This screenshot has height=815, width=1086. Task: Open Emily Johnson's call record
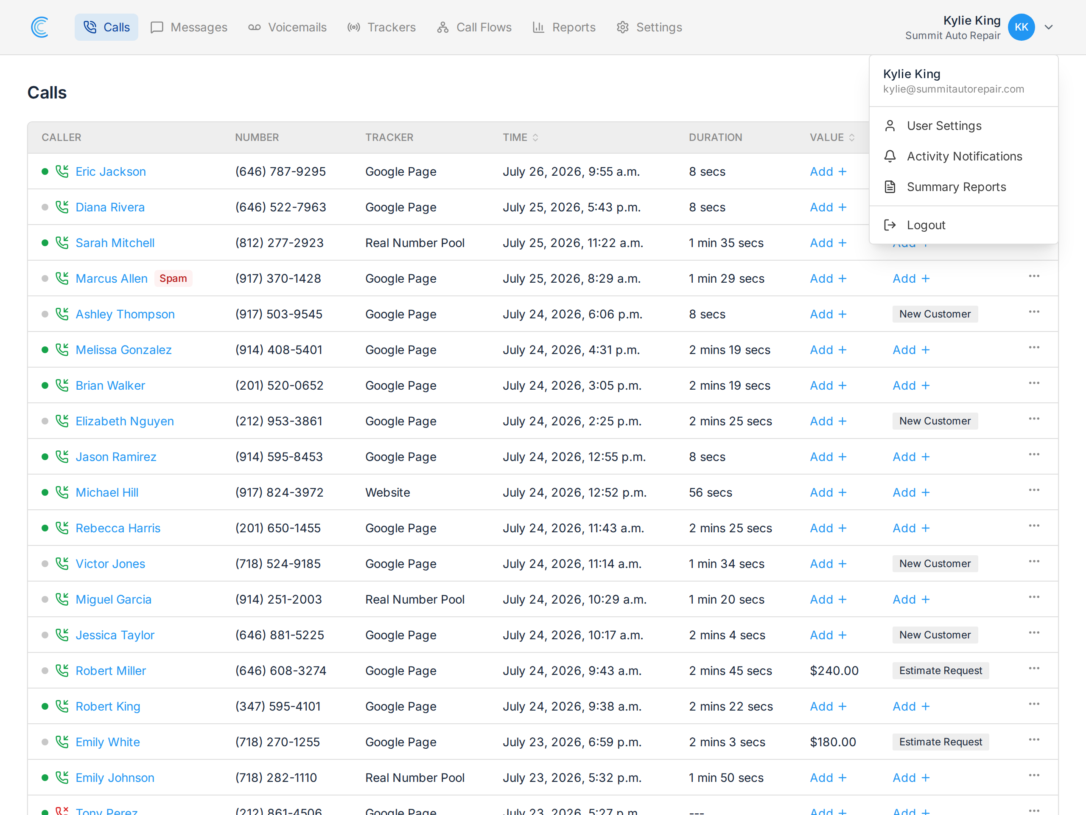(x=115, y=778)
